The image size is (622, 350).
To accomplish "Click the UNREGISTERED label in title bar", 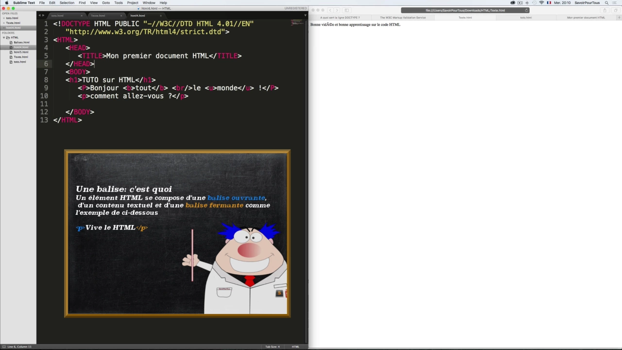I will 295,8.
